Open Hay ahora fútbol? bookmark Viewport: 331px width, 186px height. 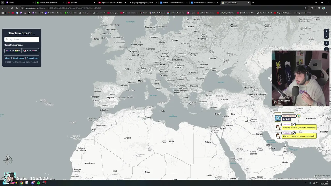(x=264, y=13)
